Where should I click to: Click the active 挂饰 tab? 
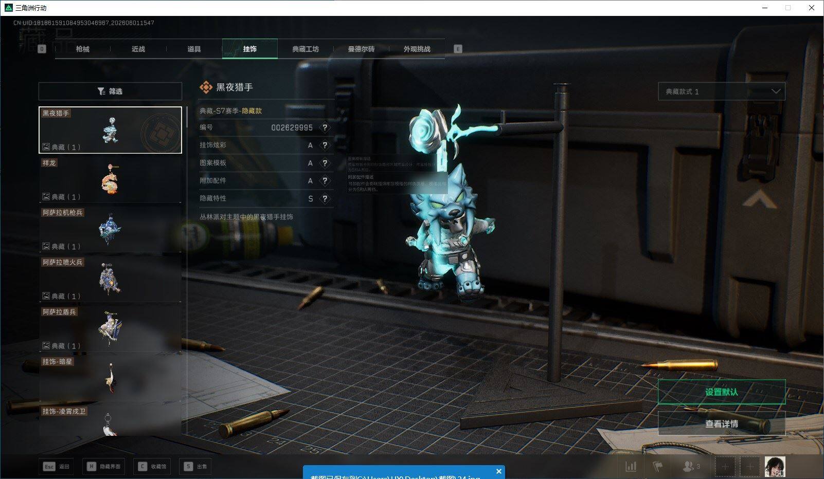coord(250,49)
